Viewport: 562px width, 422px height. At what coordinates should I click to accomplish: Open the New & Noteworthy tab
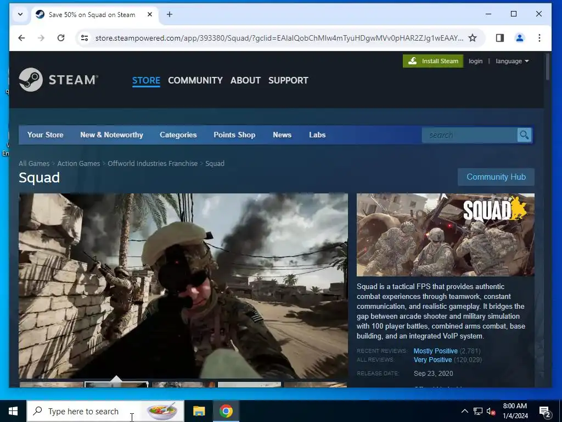pos(112,135)
